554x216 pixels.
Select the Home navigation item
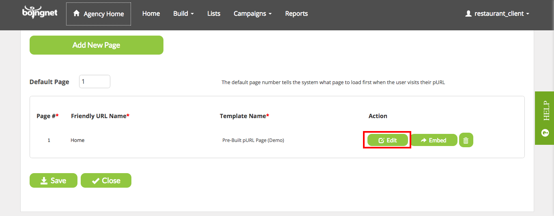coord(151,14)
